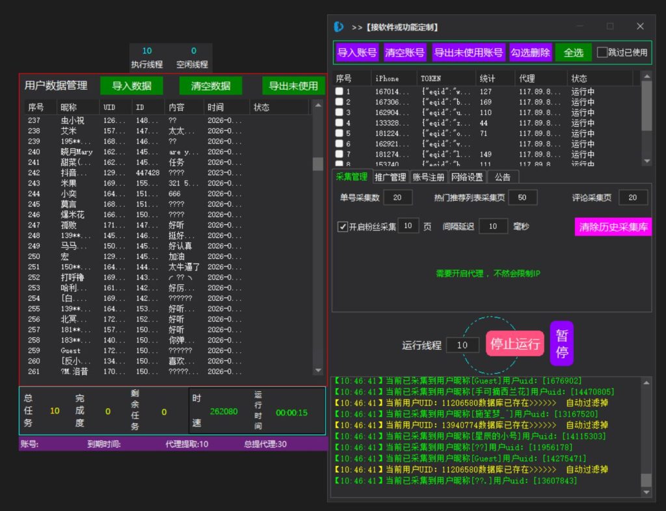Click 导入账号 button
The height and width of the screenshot is (511, 666).
(x=357, y=53)
